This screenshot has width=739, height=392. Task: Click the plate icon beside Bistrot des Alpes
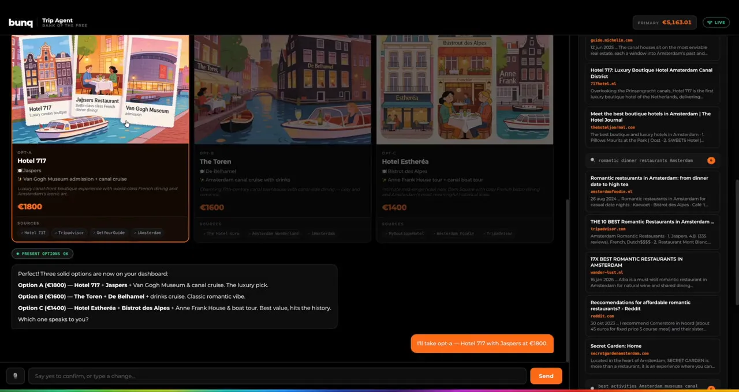(385, 171)
